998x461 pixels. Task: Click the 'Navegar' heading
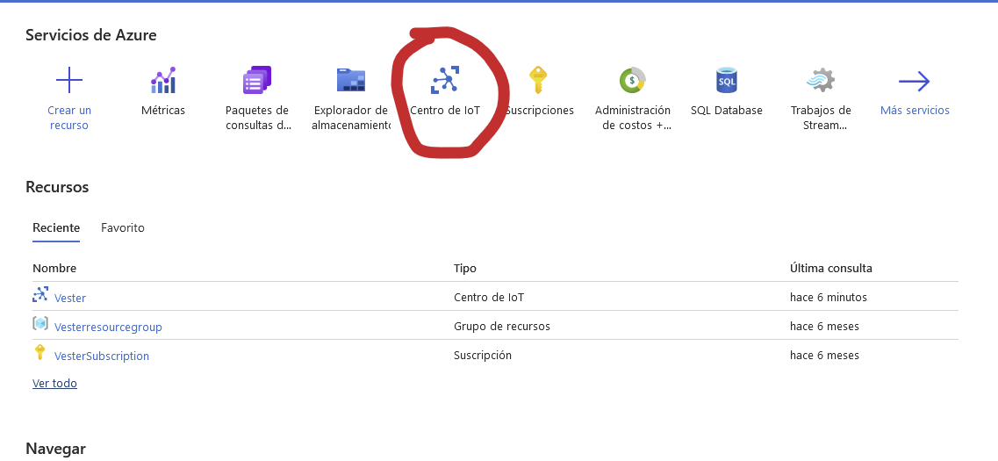55,449
